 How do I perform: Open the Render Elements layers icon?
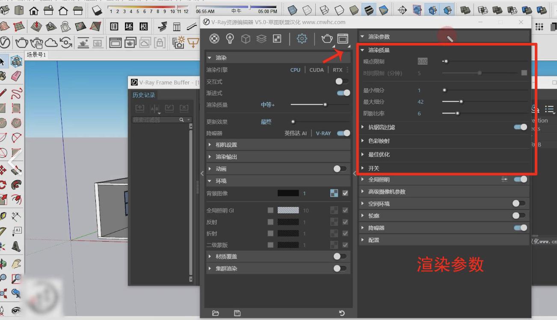pos(261,39)
